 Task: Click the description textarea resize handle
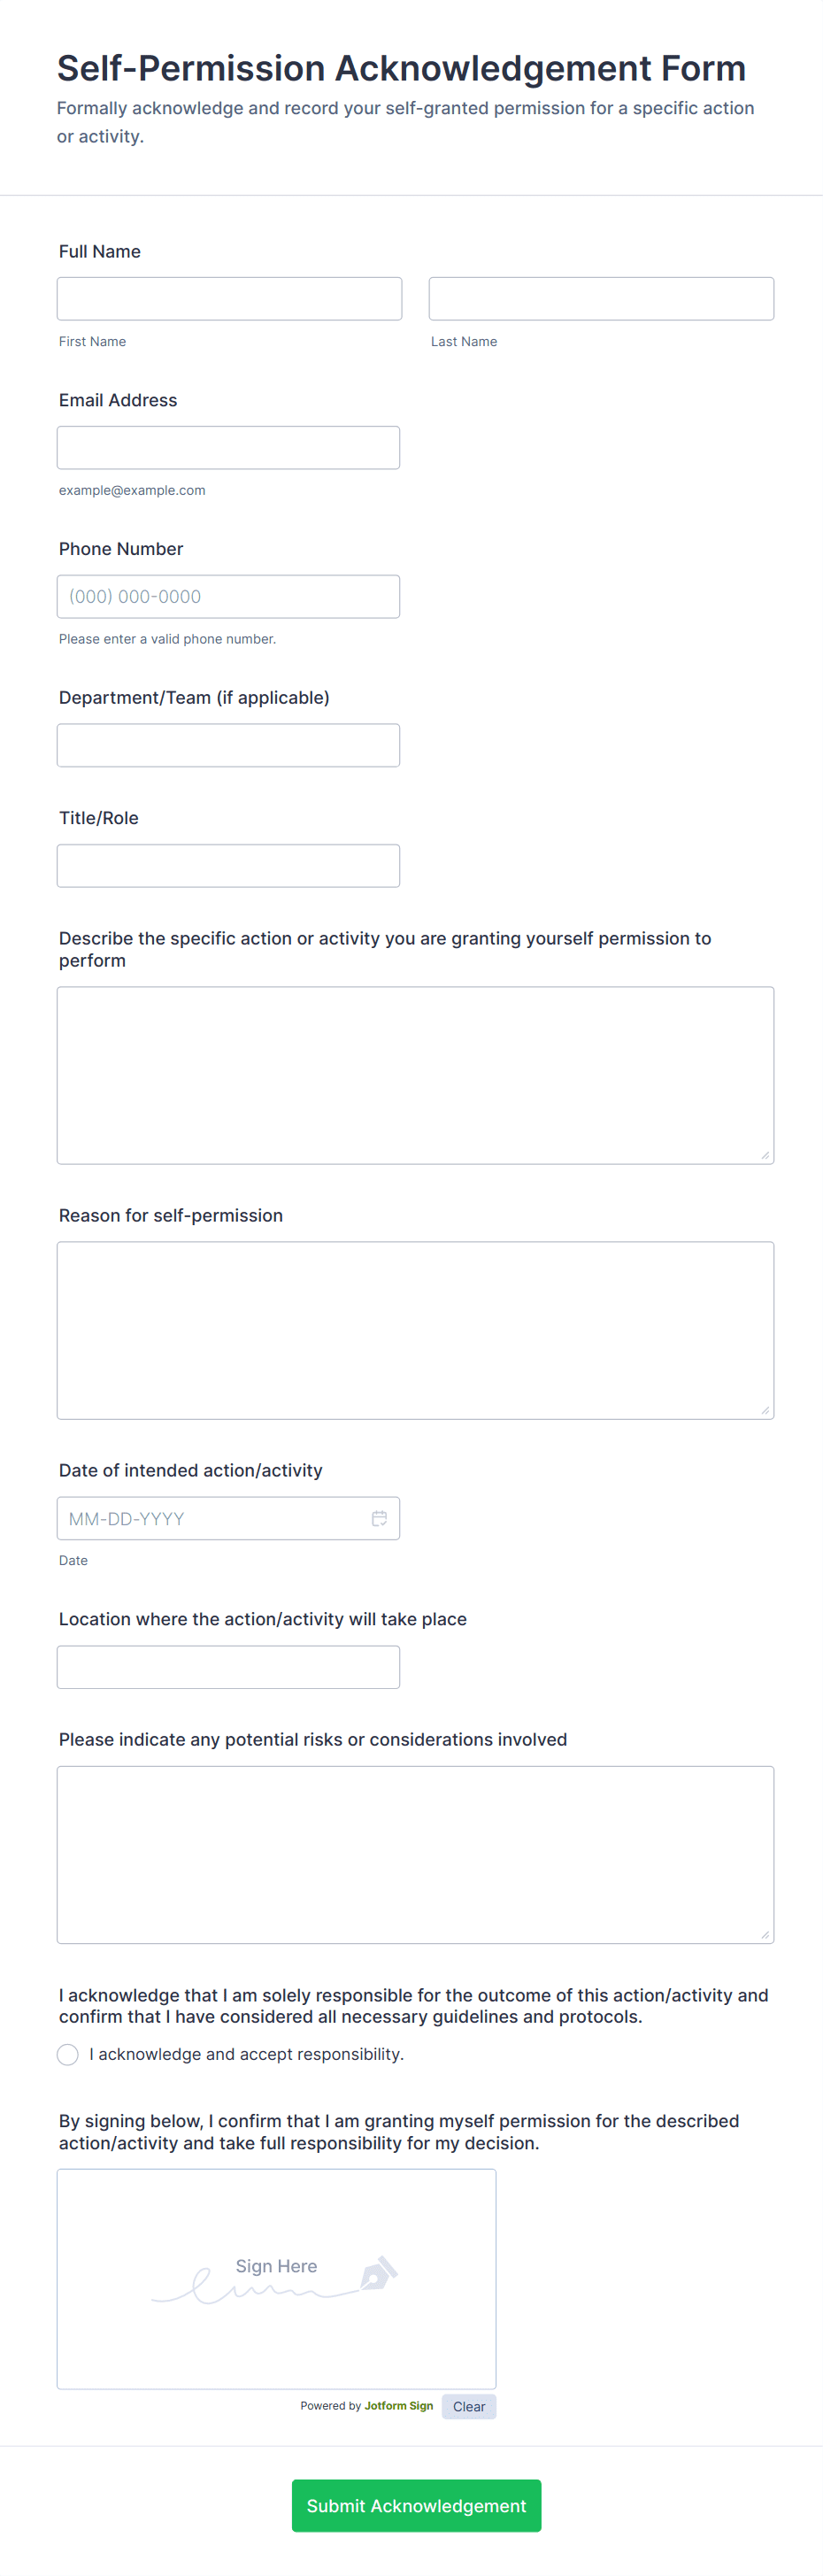[x=767, y=1155]
